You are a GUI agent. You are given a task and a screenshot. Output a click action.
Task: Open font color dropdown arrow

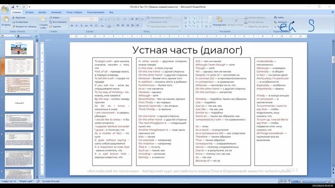(113, 26)
